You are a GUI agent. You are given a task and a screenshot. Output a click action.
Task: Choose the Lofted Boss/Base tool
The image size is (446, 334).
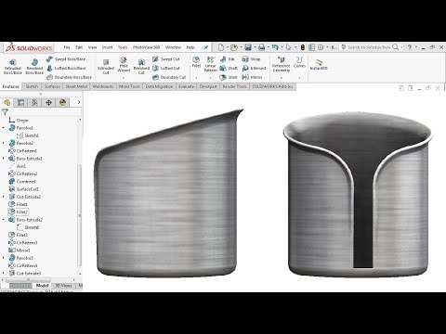pos(66,68)
